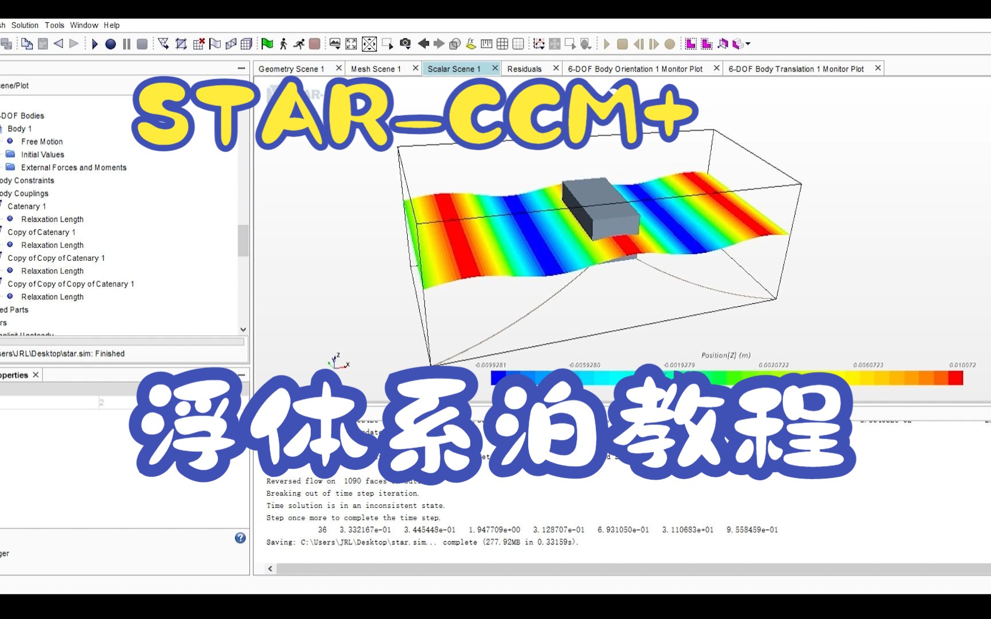This screenshot has height=619, width=991.
Task: Select External Forces and Moments folder
Action: point(73,167)
